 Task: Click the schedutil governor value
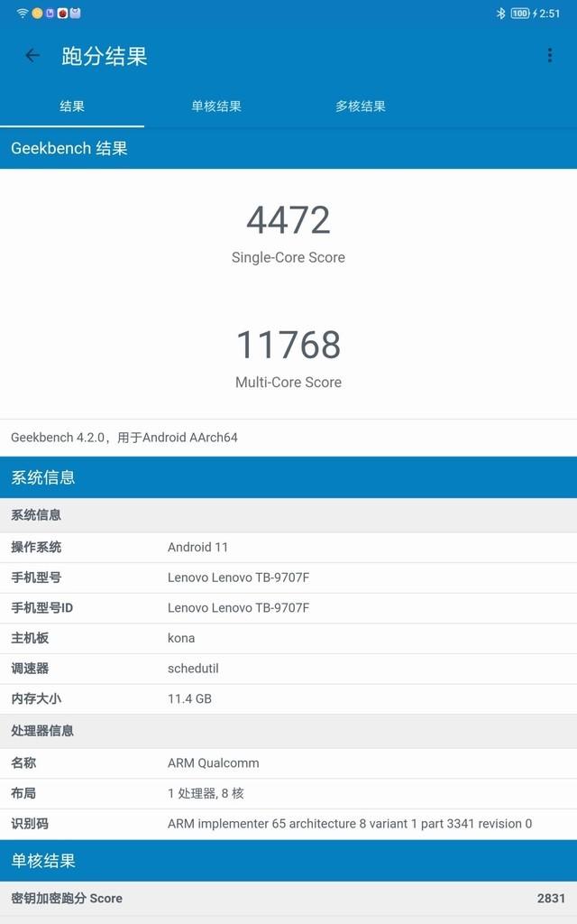point(193,669)
